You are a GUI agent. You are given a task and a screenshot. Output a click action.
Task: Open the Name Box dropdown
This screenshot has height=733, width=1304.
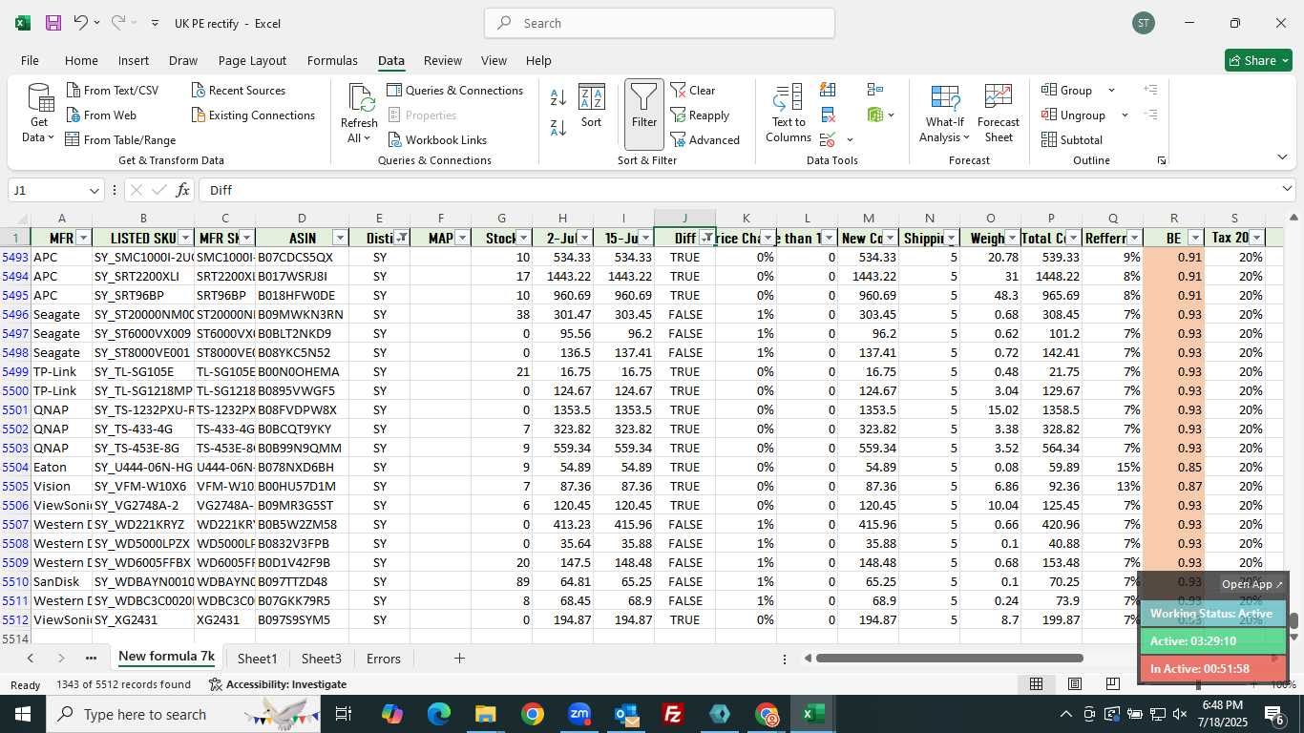tap(94, 190)
